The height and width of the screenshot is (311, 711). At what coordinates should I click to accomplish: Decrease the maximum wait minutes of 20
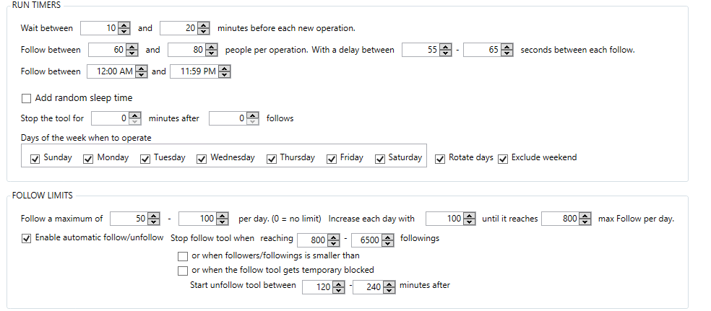[x=204, y=31]
